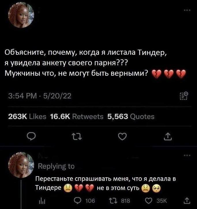Click the comment icon showing 106 replies
This screenshot has width=197, height=209.
tap(85, 201)
